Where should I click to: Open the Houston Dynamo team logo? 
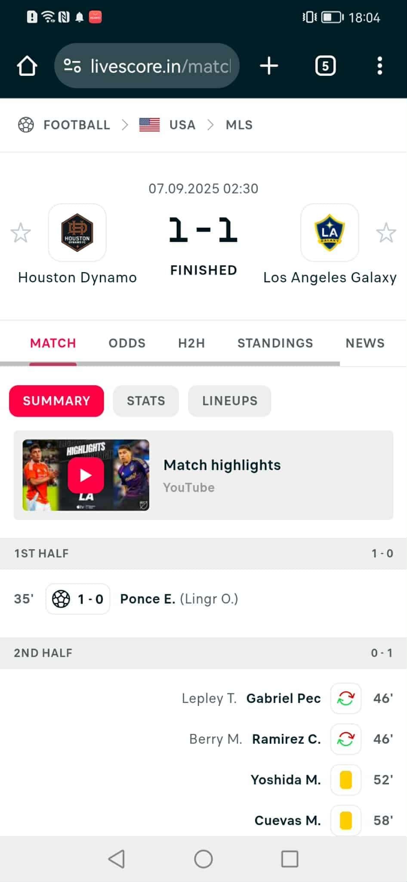(x=77, y=232)
